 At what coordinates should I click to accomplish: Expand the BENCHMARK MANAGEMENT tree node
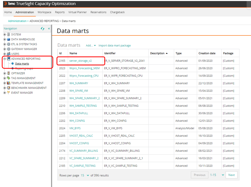5,88
